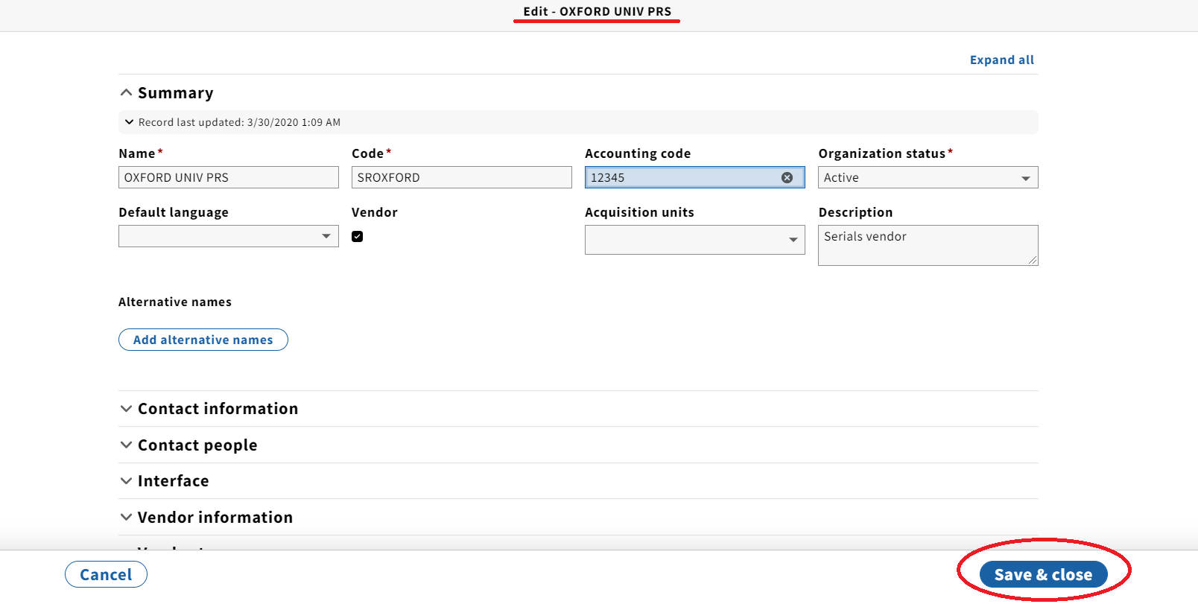The image size is (1198, 604).
Task: Expand the Interface section
Action: click(165, 481)
